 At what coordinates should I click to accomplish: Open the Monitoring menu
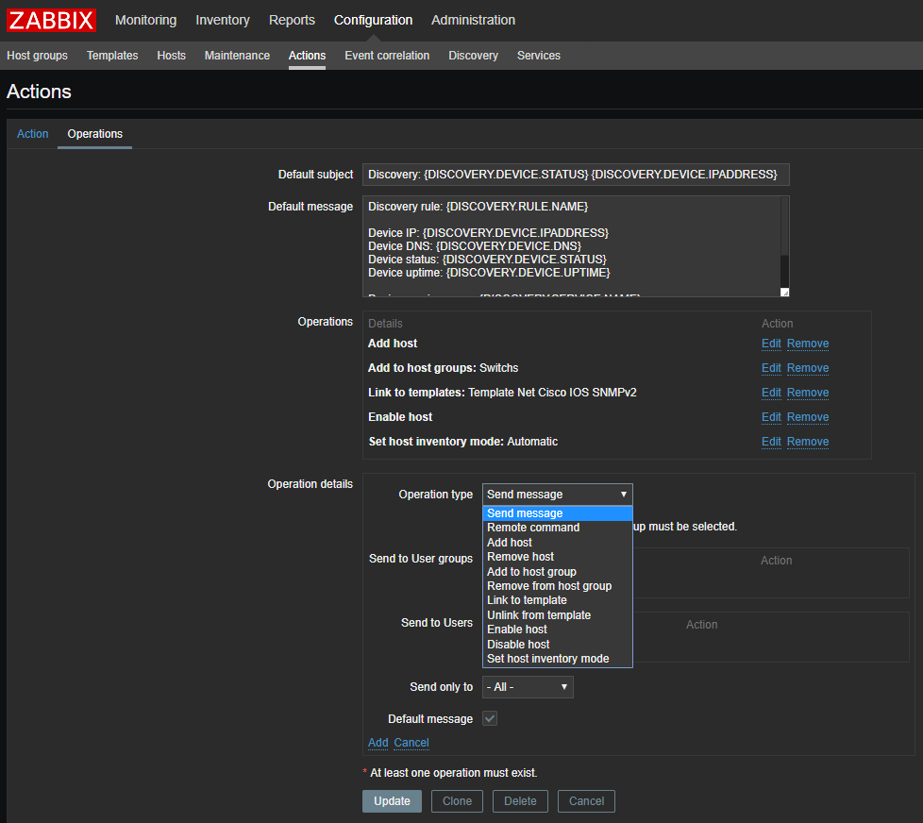pyautogui.click(x=145, y=20)
